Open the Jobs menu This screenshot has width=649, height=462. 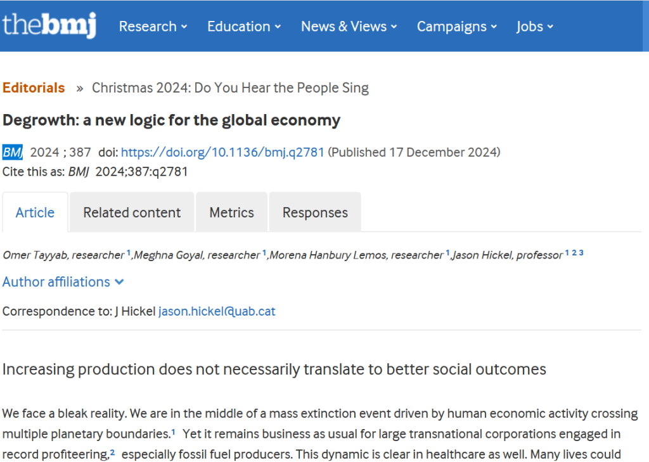tap(535, 27)
